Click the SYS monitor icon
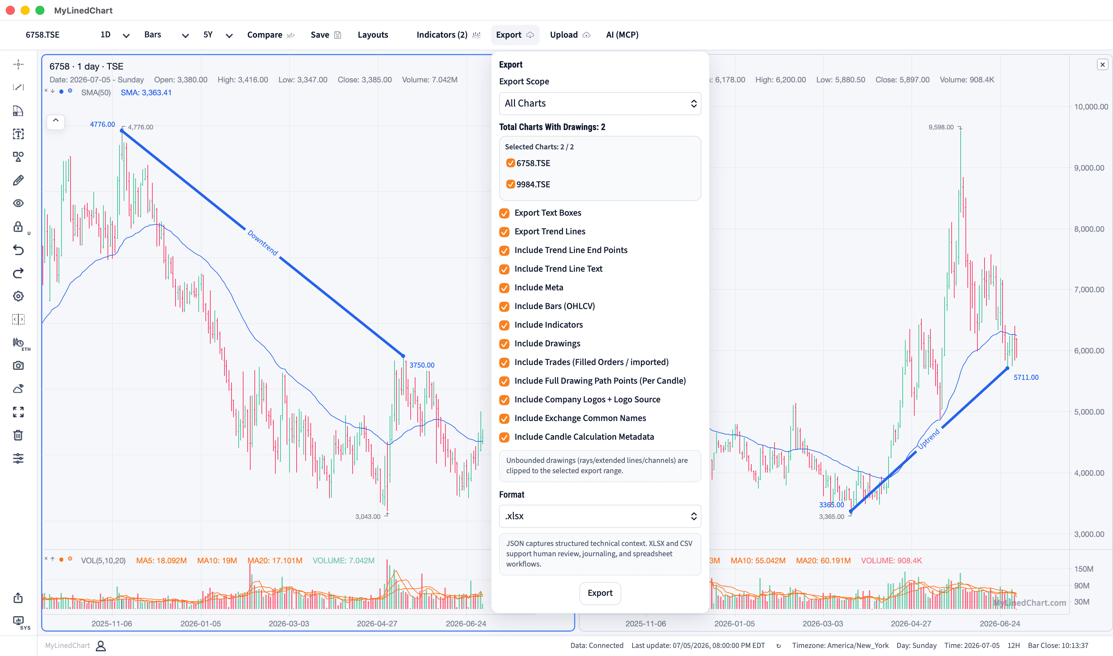The height and width of the screenshot is (656, 1113). tap(18, 621)
